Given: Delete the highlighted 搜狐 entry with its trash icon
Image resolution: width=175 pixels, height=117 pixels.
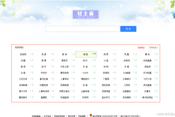Looking at the screenshot, I should tap(95, 54).
